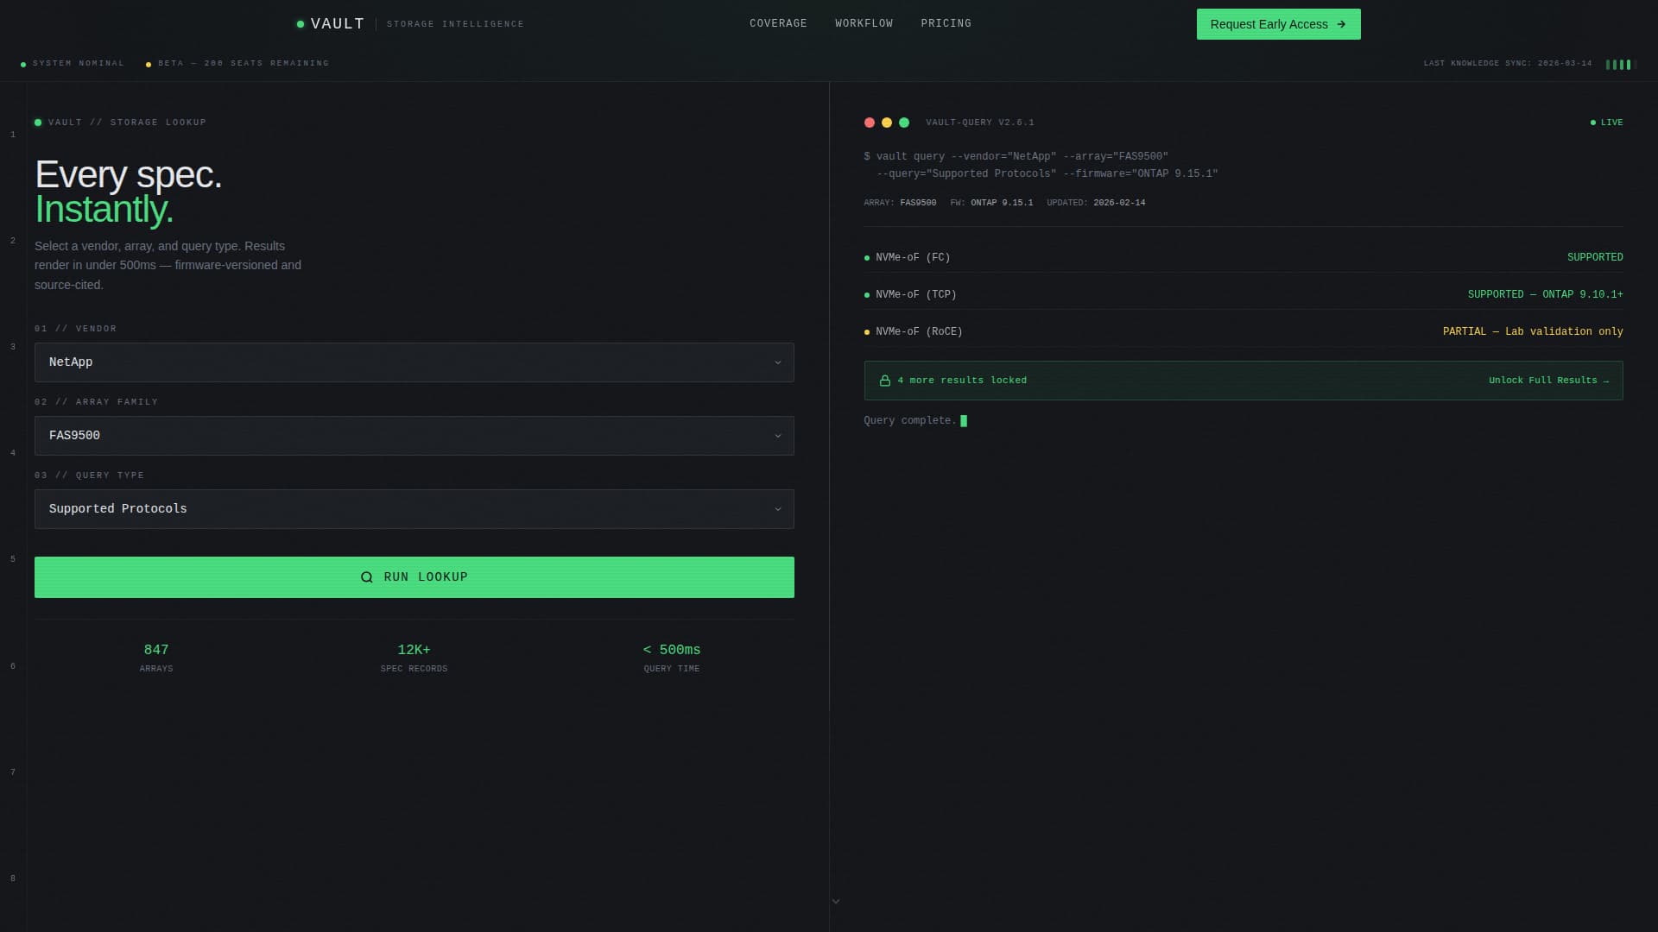
Task: Click the red traffic-light dot on VAULT-QUERY terminal
Action: 868,123
